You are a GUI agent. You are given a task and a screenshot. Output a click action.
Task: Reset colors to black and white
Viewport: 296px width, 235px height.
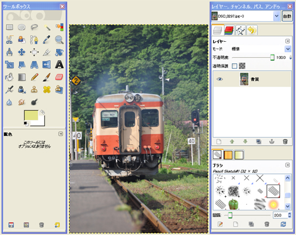coord(26,124)
